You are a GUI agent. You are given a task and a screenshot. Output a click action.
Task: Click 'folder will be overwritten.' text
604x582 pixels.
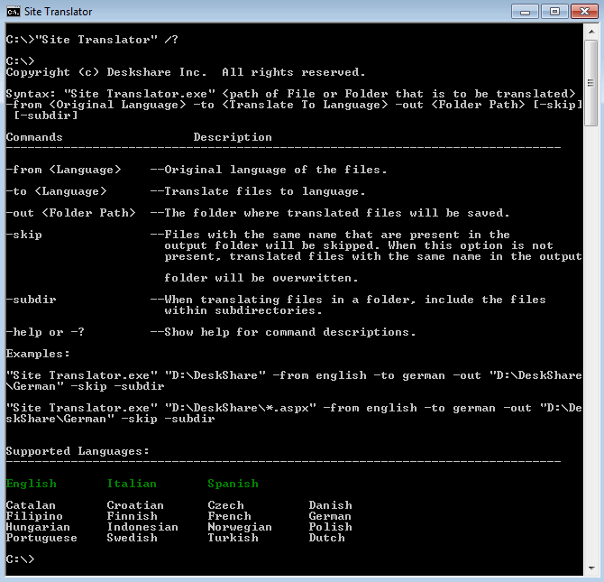261,278
